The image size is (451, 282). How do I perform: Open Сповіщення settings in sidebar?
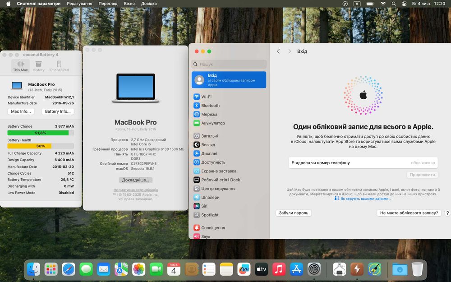pos(229,227)
